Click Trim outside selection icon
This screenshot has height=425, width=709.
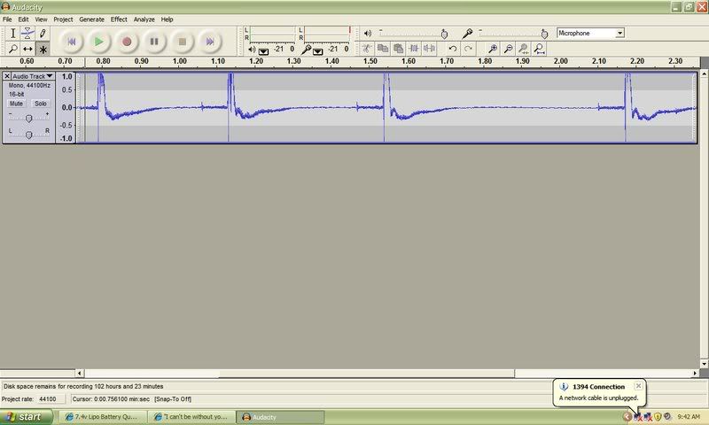[413, 49]
